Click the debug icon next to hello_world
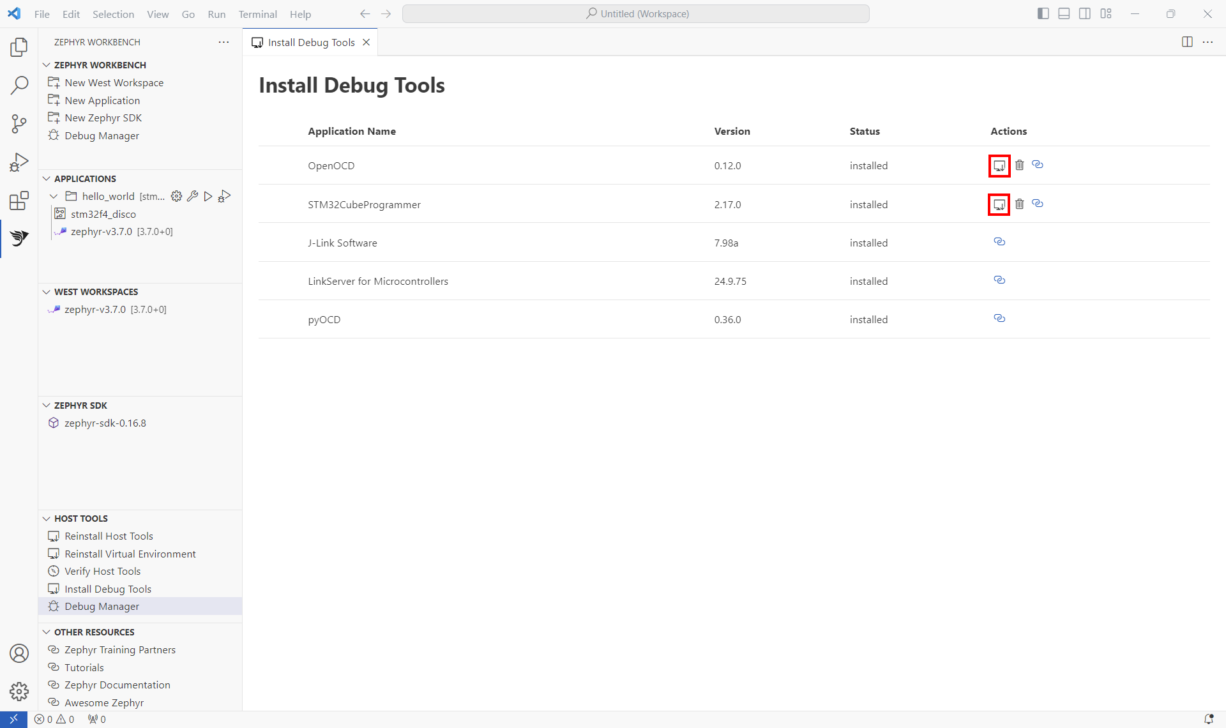1226x728 pixels. [x=223, y=196]
